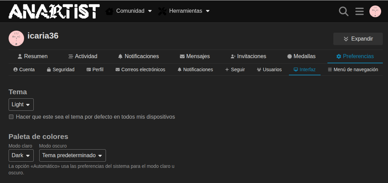Click the ANARTIST site logo
Image resolution: width=388 pixels, height=183 pixels.
pyautogui.click(x=54, y=11)
